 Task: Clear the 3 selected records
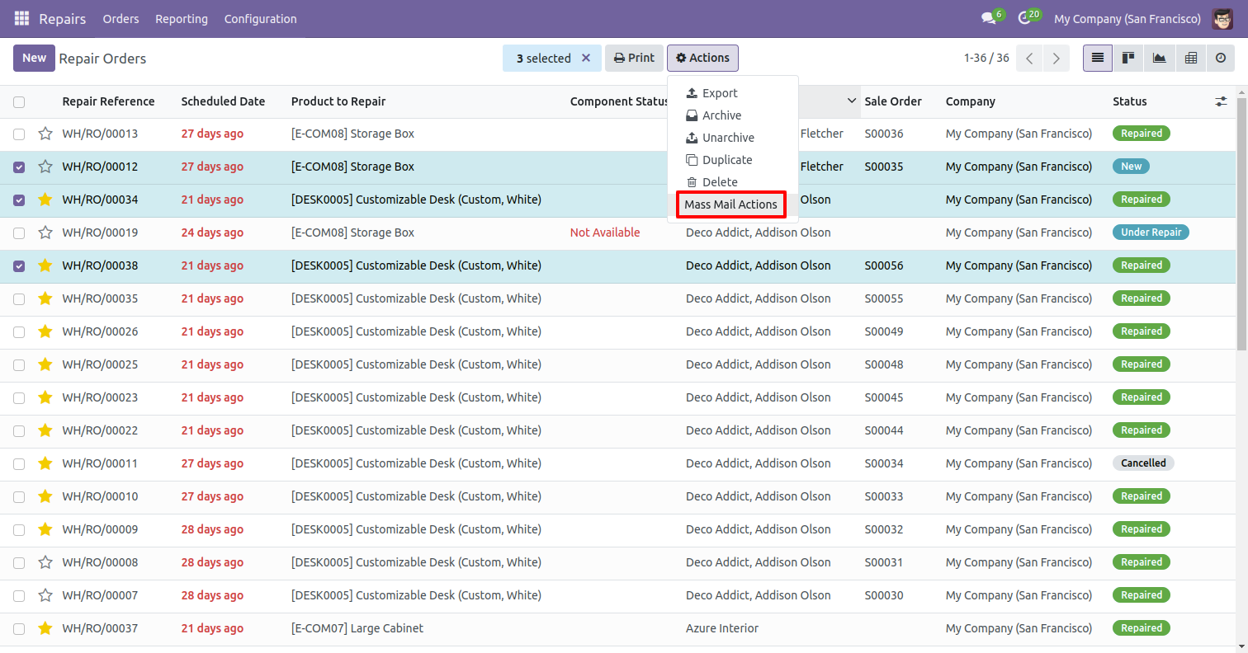pyautogui.click(x=586, y=58)
